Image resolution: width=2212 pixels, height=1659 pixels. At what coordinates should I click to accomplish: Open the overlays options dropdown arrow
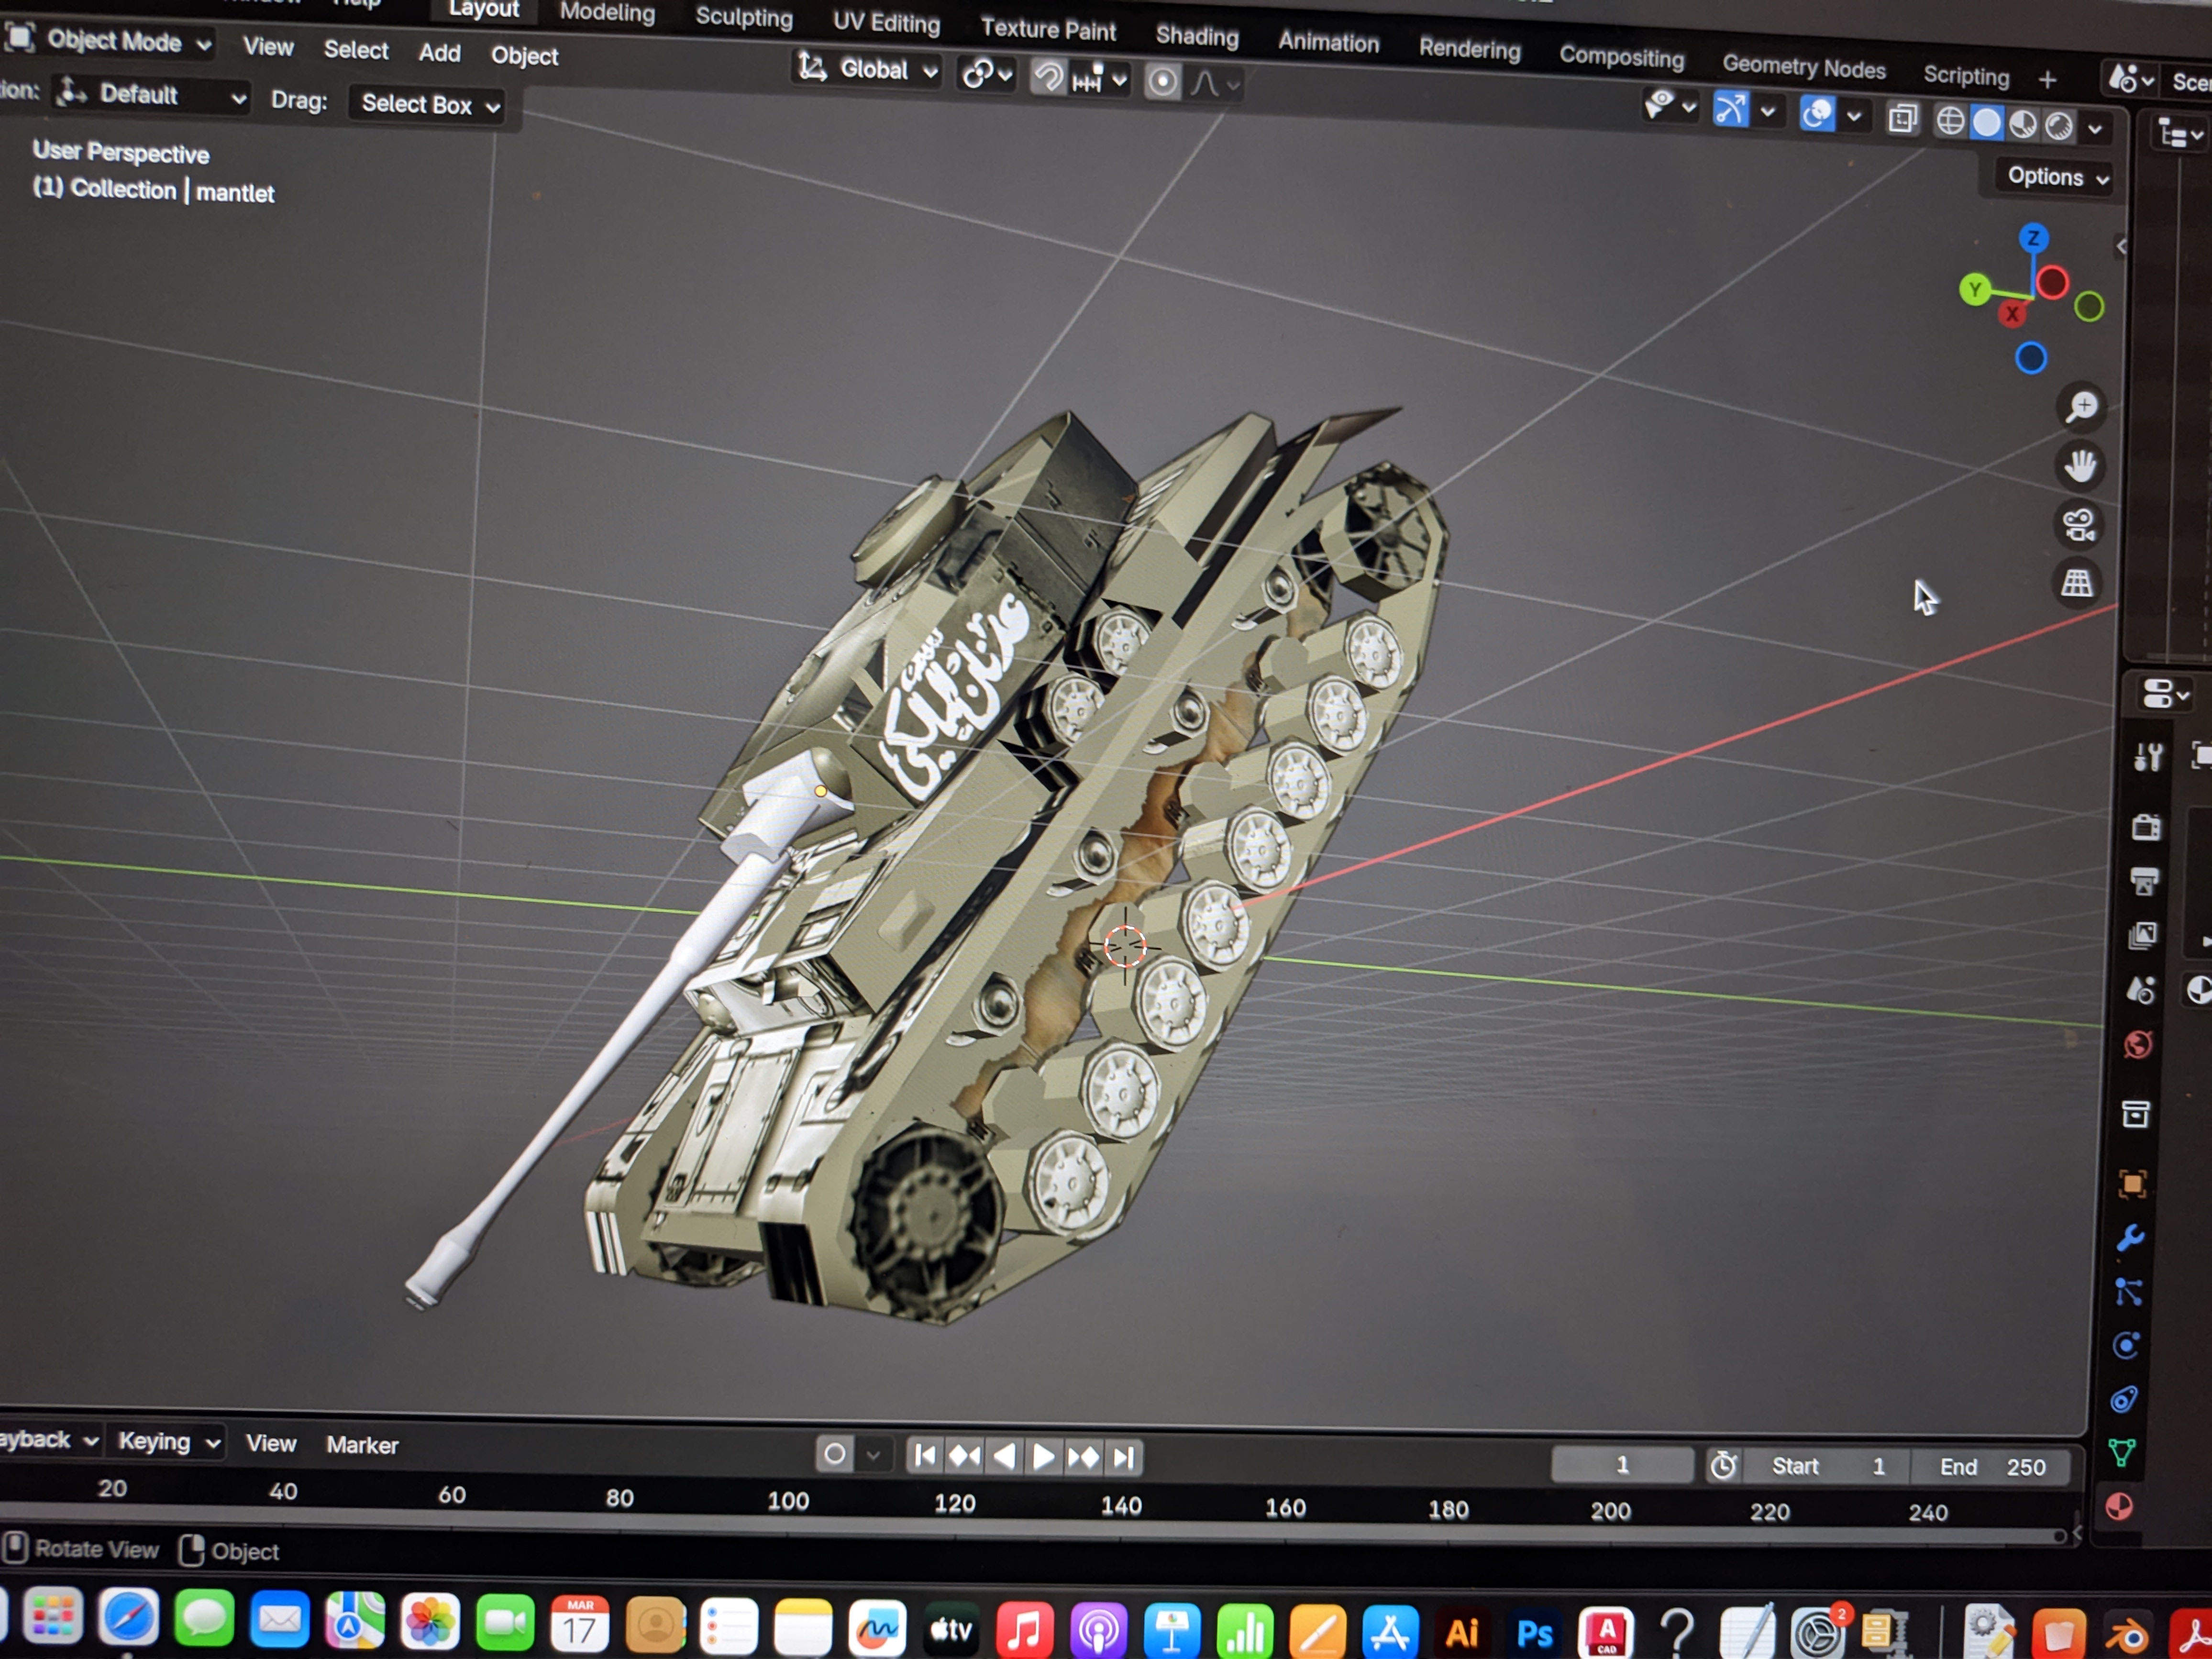click(x=1854, y=116)
